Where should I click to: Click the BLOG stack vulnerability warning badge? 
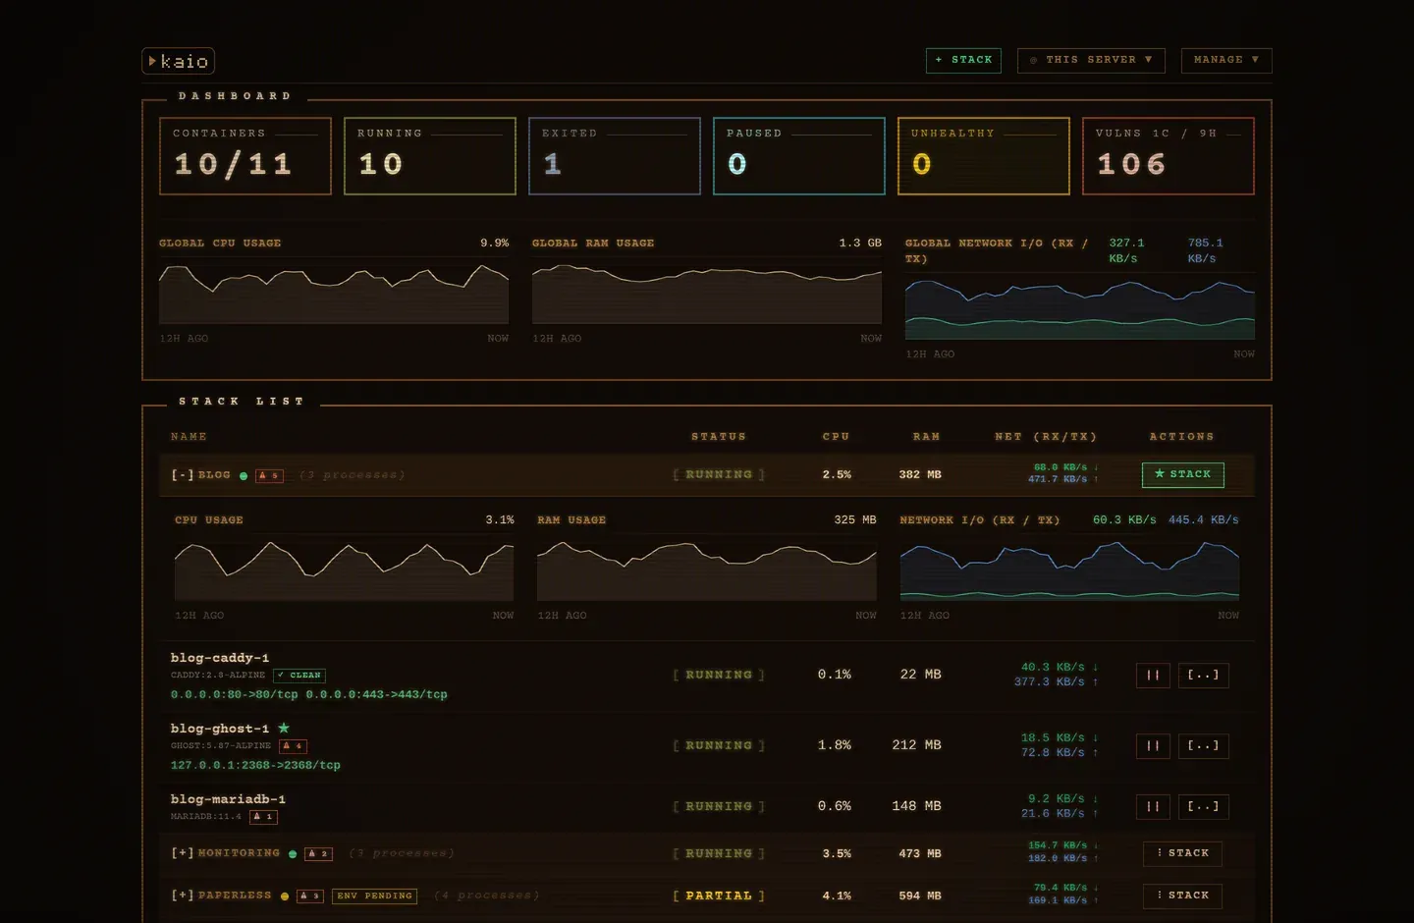269,475
